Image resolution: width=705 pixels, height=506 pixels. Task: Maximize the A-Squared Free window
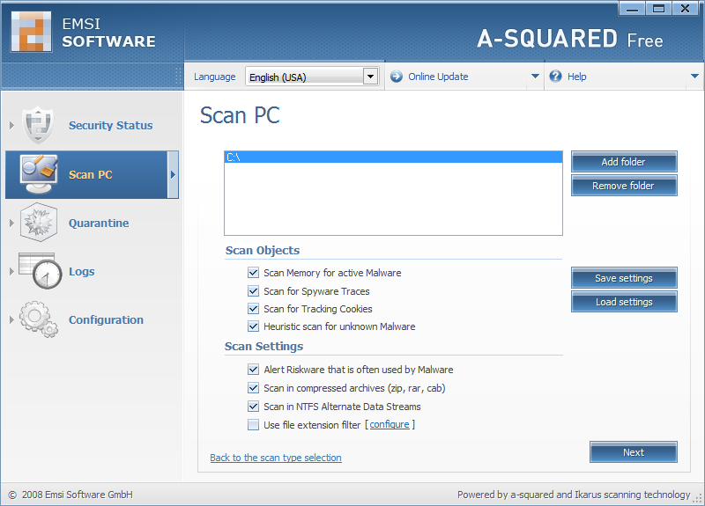658,9
